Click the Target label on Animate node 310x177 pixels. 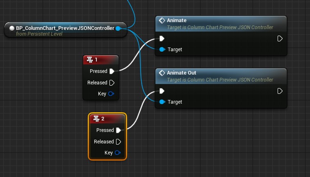(175, 50)
